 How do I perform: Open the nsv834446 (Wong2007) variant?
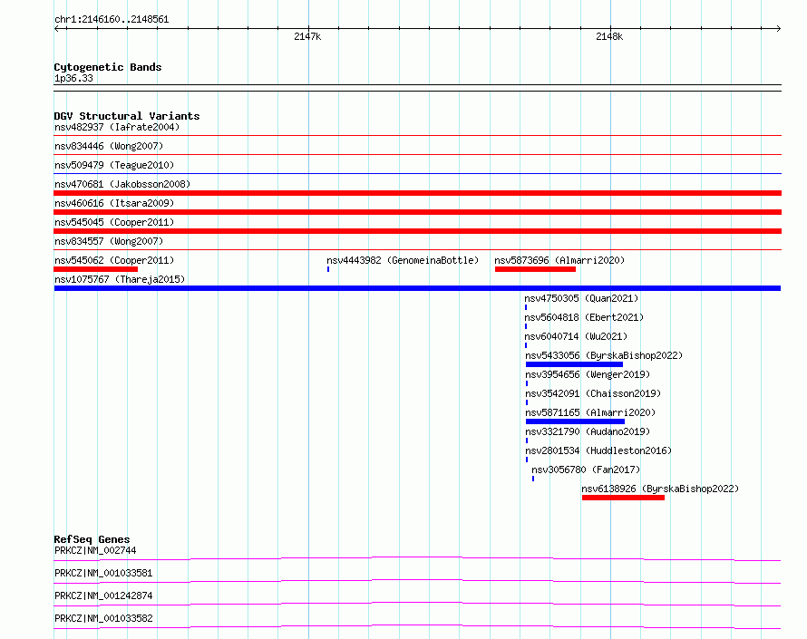tap(109, 146)
